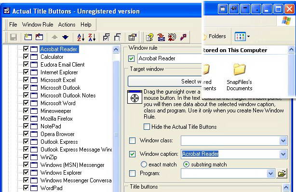
Task: Select the NotePad rule
Action: pos(51,126)
